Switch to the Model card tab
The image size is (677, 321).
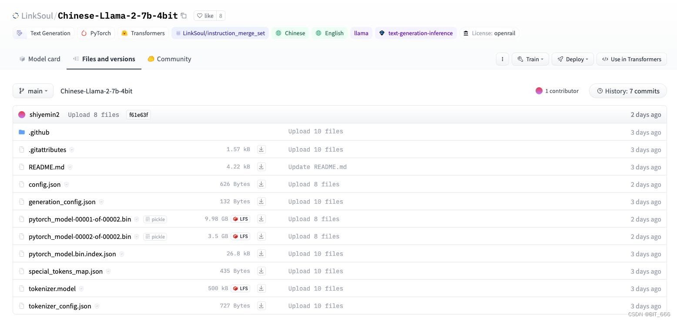click(40, 59)
